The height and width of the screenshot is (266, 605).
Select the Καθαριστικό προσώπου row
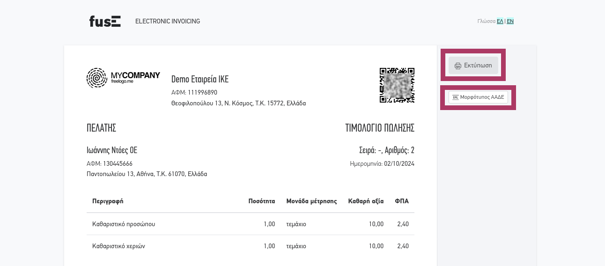[251, 224]
